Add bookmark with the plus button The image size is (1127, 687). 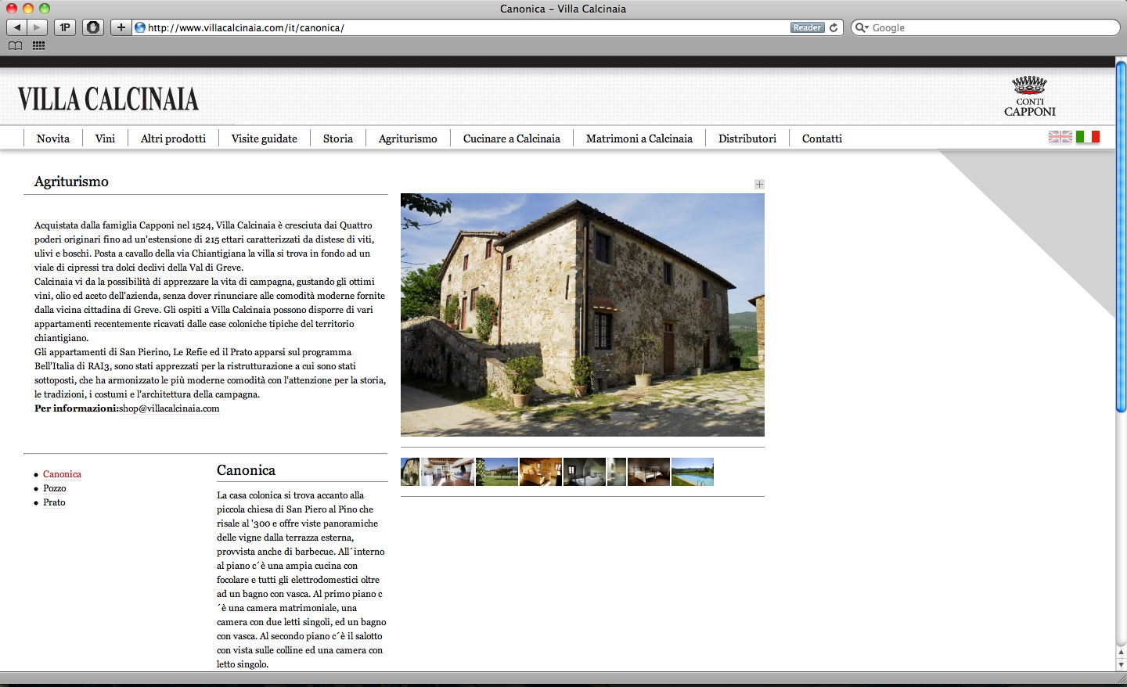(x=121, y=27)
